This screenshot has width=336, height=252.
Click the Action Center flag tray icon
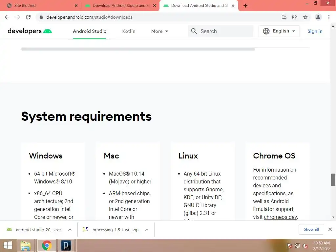click(289, 246)
